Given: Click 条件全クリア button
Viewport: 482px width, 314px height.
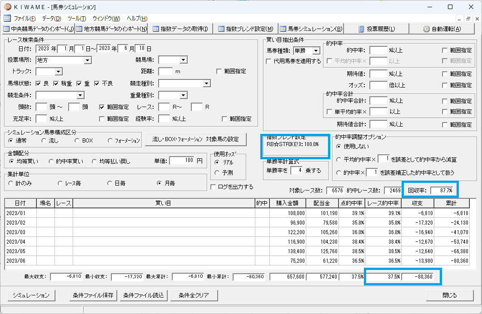Looking at the screenshot, I should (194, 295).
